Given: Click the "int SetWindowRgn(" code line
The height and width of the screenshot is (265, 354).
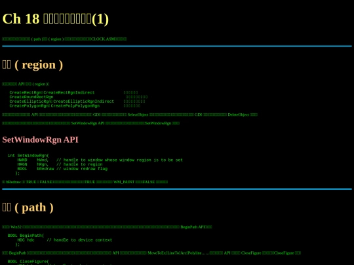Looking at the screenshot, I should pos(28,156).
